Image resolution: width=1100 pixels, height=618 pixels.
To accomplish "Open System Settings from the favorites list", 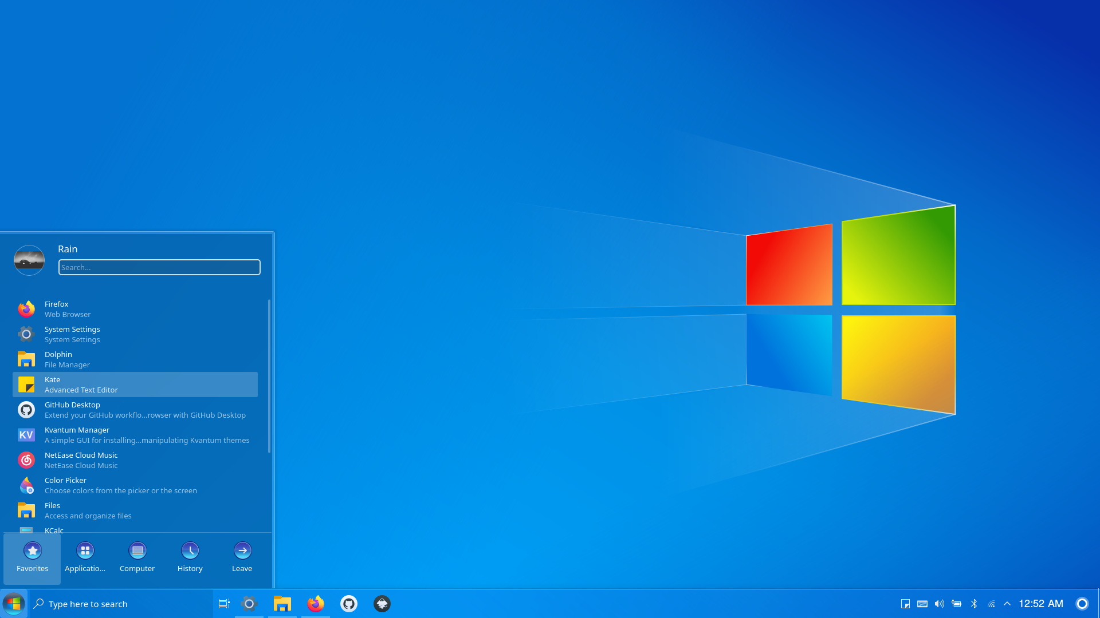I will [135, 334].
